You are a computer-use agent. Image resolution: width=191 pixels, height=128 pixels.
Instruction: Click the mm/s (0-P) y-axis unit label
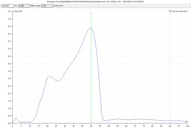point(18,11)
